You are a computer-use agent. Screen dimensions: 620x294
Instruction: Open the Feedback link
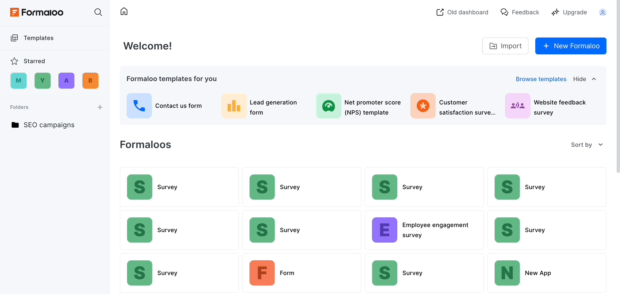point(520,12)
